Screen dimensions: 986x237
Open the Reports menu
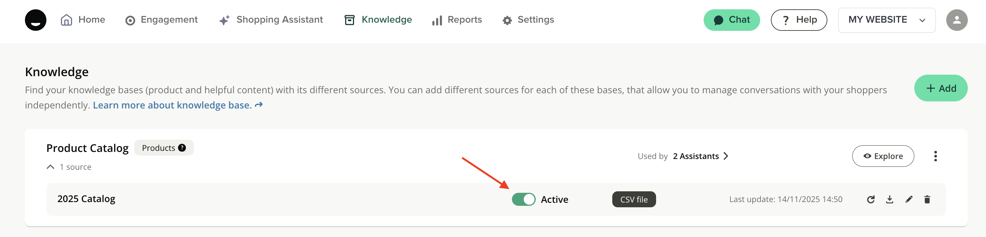tap(457, 20)
